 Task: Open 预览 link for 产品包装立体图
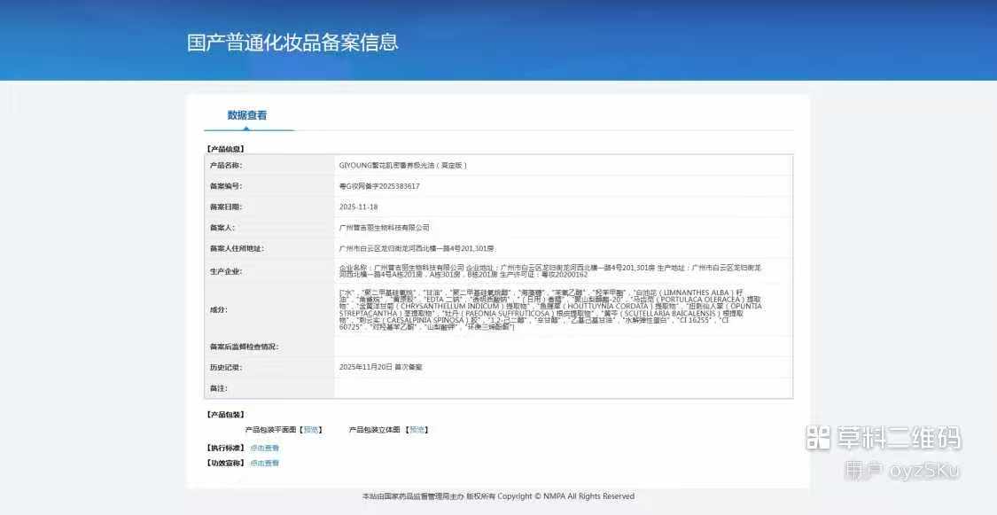click(x=417, y=430)
